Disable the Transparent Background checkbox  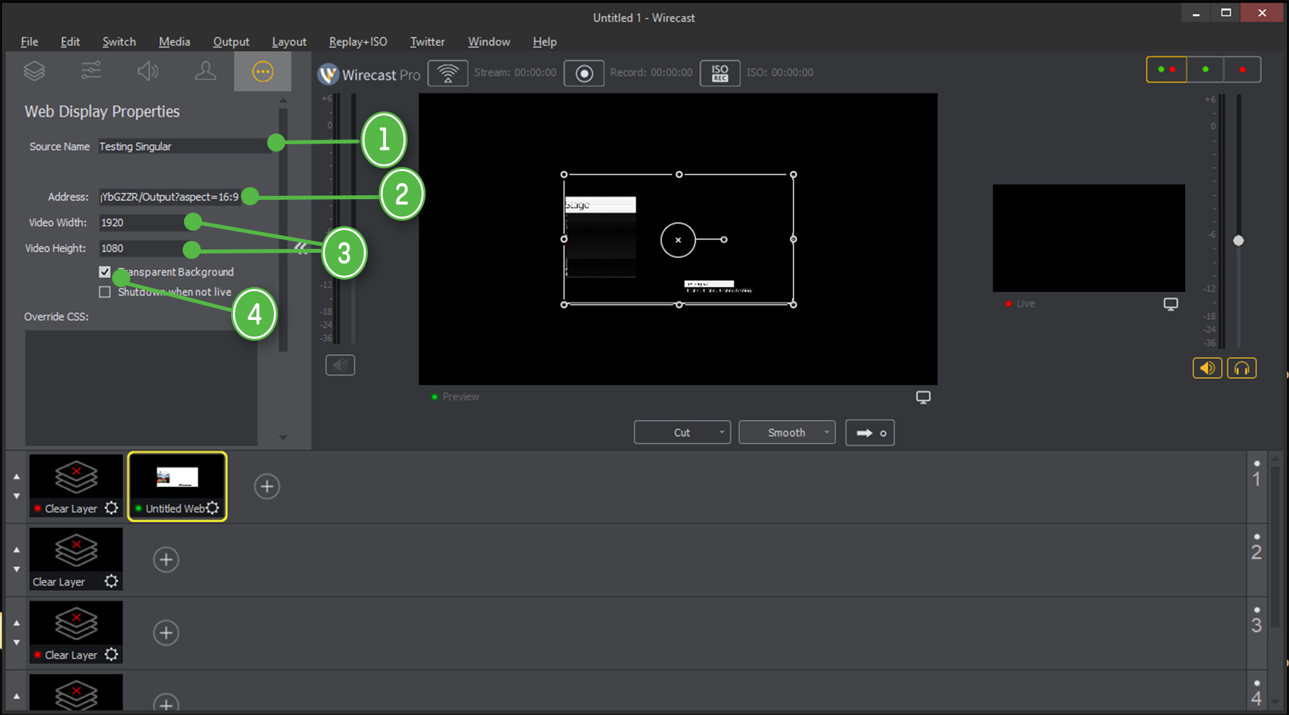[105, 272]
